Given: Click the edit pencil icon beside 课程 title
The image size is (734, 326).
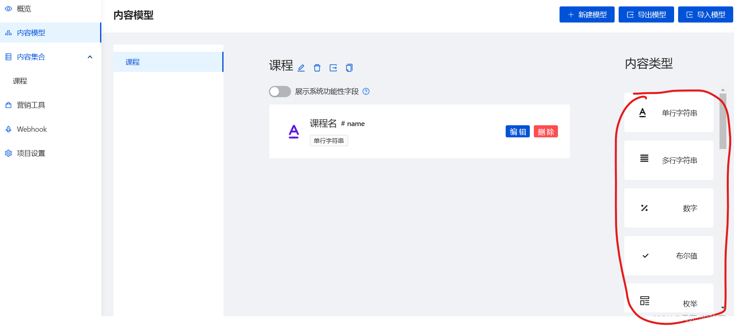Looking at the screenshot, I should point(301,68).
